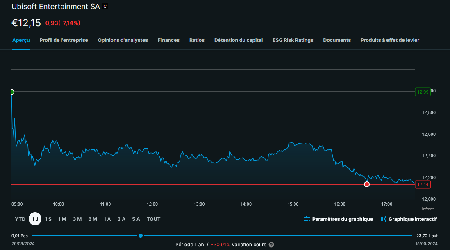
Task: View the Documents tab
Action: coord(337,40)
